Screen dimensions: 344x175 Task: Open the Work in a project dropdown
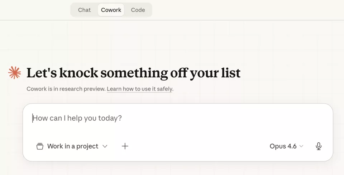72,146
